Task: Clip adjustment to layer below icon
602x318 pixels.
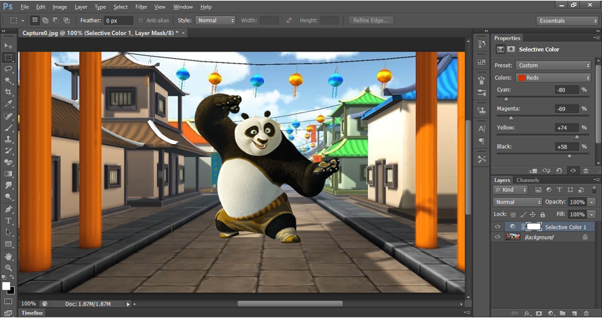Action: [x=533, y=171]
